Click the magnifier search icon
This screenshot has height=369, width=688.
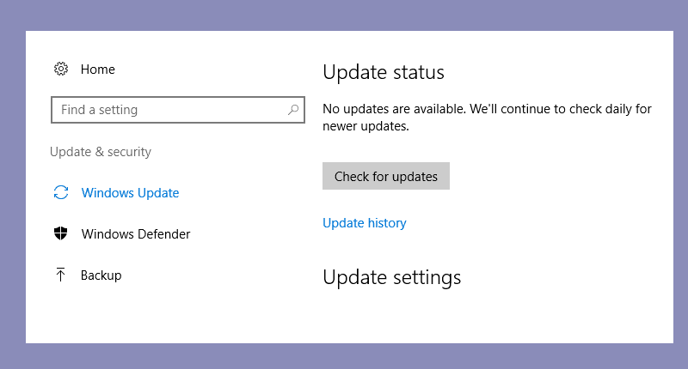click(x=293, y=110)
